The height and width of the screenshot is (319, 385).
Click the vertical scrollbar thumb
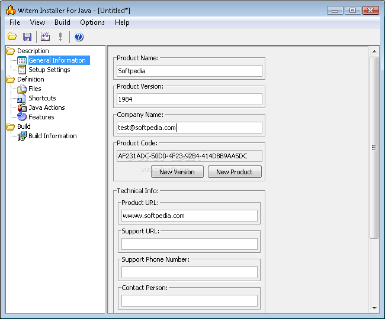[x=374, y=148]
